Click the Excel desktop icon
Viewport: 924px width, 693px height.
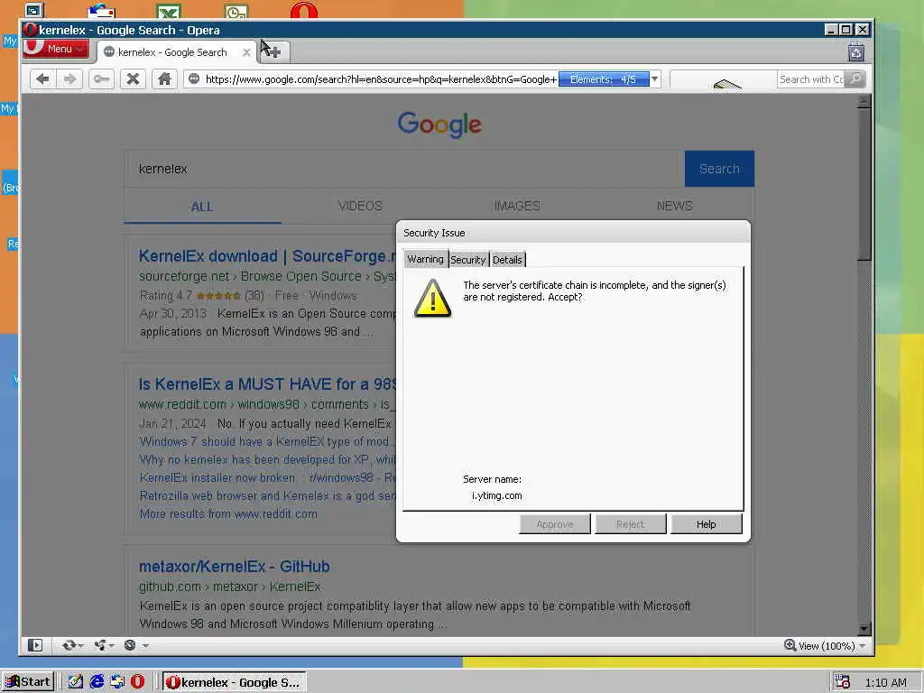tap(169, 11)
